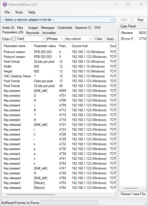The width and height of the screenshot is (148, 206).
Task: Click the MD5 column header in Case Panel
Action: pos(142,33)
